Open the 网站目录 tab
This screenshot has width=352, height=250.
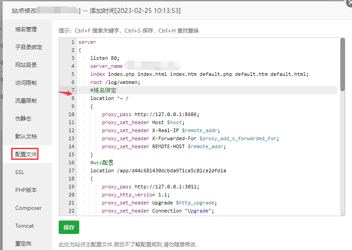pyautogui.click(x=26, y=65)
